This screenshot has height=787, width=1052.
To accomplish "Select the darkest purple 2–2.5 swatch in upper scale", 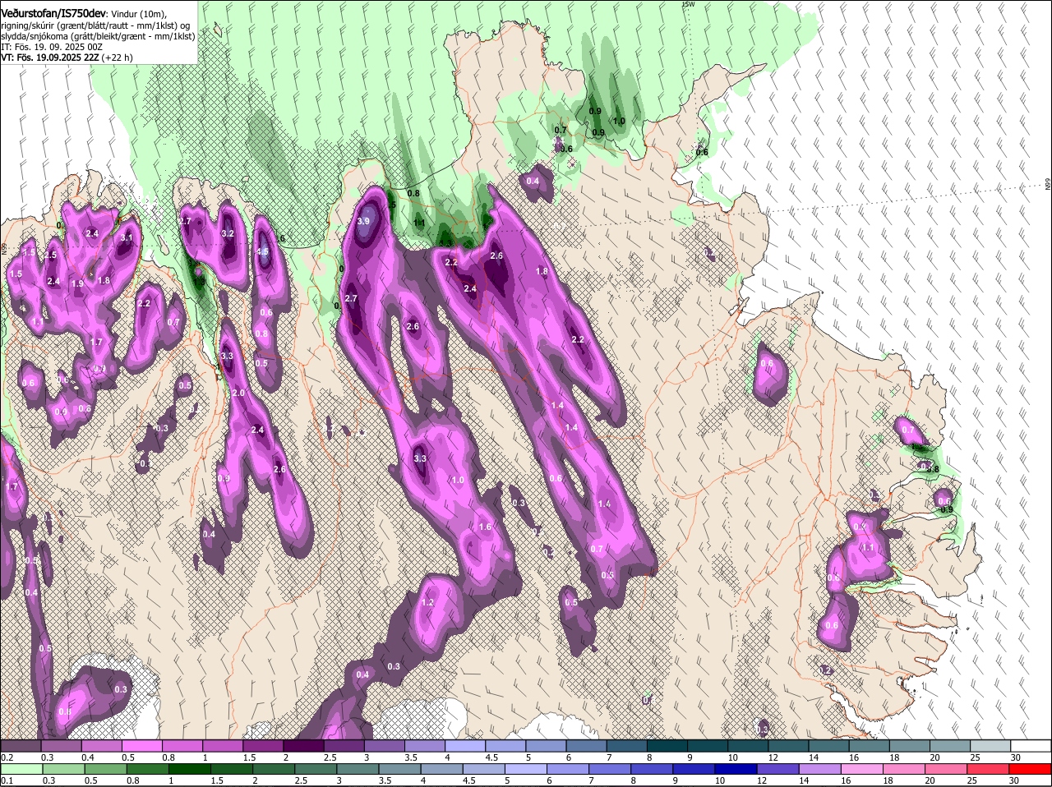I will [x=304, y=745].
